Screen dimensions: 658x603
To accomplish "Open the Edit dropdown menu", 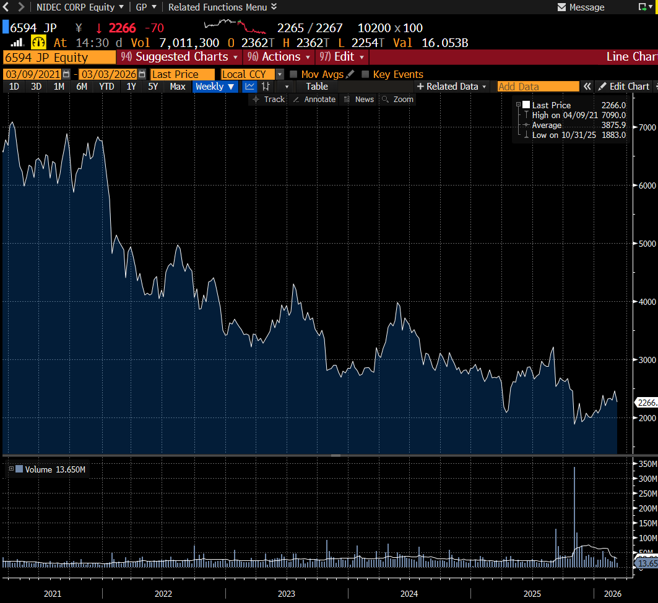I will [342, 57].
